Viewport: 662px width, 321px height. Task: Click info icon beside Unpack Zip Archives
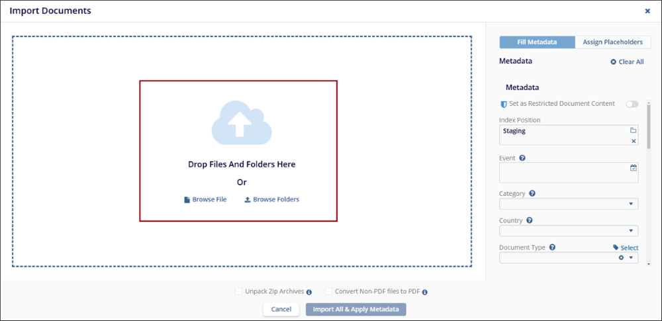pyautogui.click(x=309, y=292)
